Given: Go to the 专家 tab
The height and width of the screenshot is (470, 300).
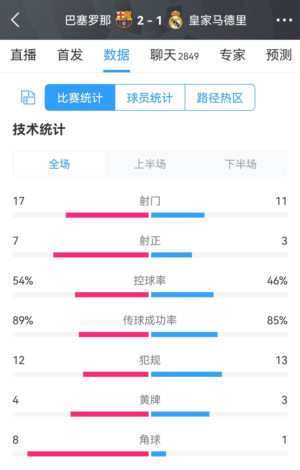Looking at the screenshot, I should tap(232, 55).
